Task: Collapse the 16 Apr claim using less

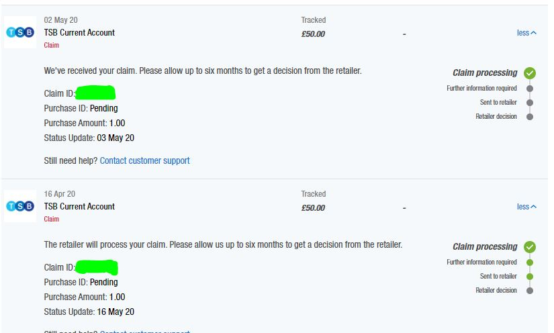Action: coord(526,207)
